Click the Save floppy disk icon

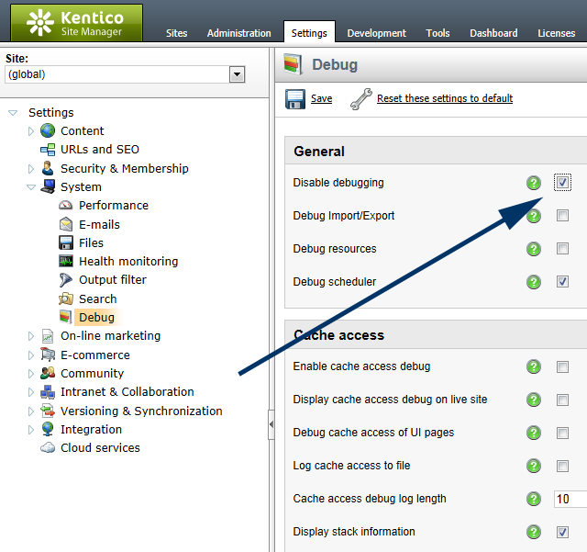pos(295,99)
